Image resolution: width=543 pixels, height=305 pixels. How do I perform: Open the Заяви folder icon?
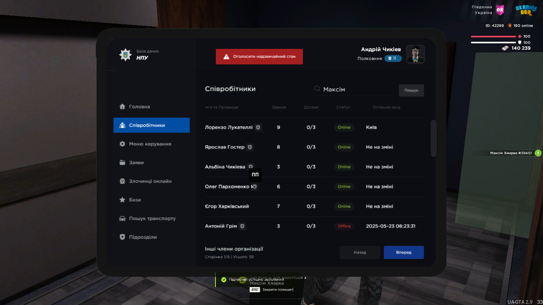pyautogui.click(x=122, y=163)
